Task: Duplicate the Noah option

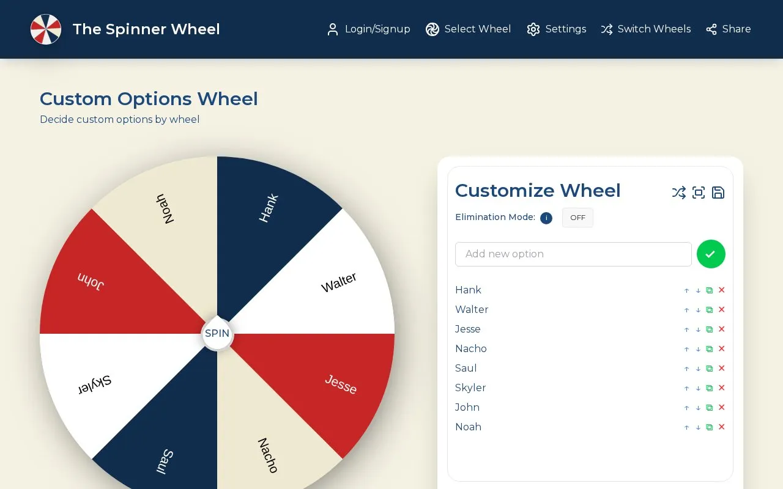Action: click(x=710, y=428)
